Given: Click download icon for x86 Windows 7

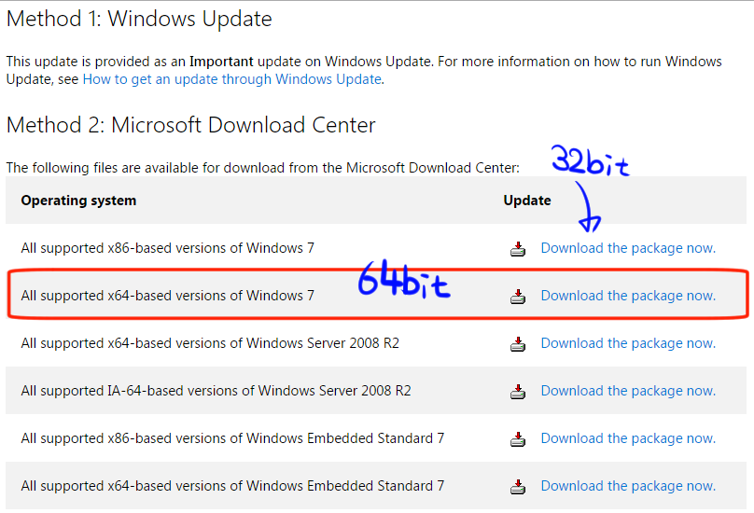Looking at the screenshot, I should (518, 249).
